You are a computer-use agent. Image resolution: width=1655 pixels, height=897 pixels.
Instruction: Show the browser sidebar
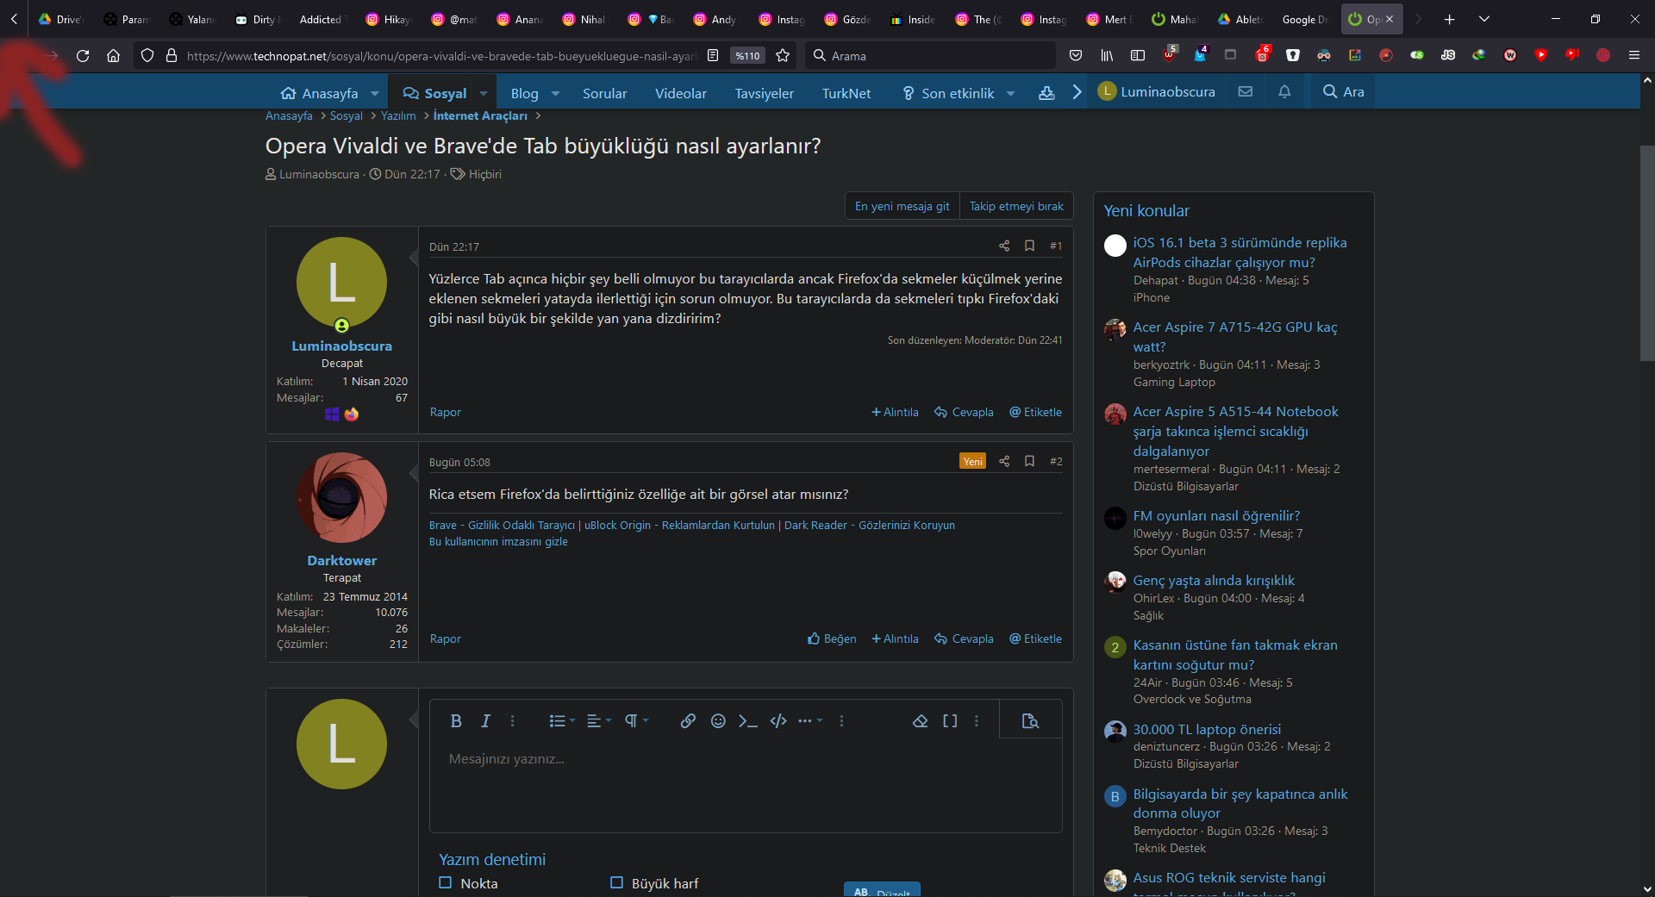[x=1138, y=55]
